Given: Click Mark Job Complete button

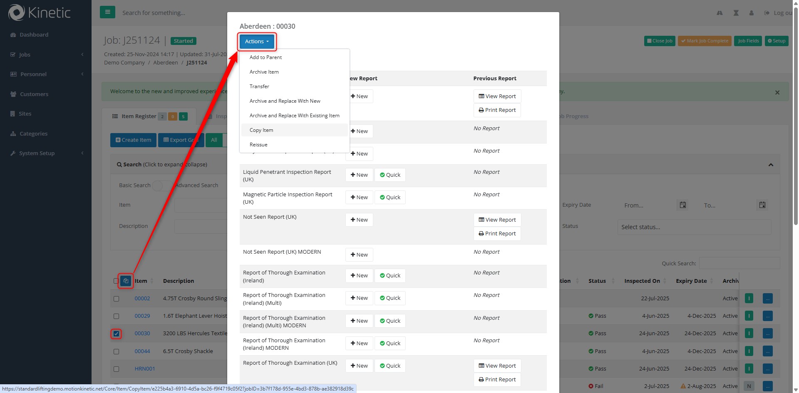Looking at the screenshot, I should coord(705,41).
